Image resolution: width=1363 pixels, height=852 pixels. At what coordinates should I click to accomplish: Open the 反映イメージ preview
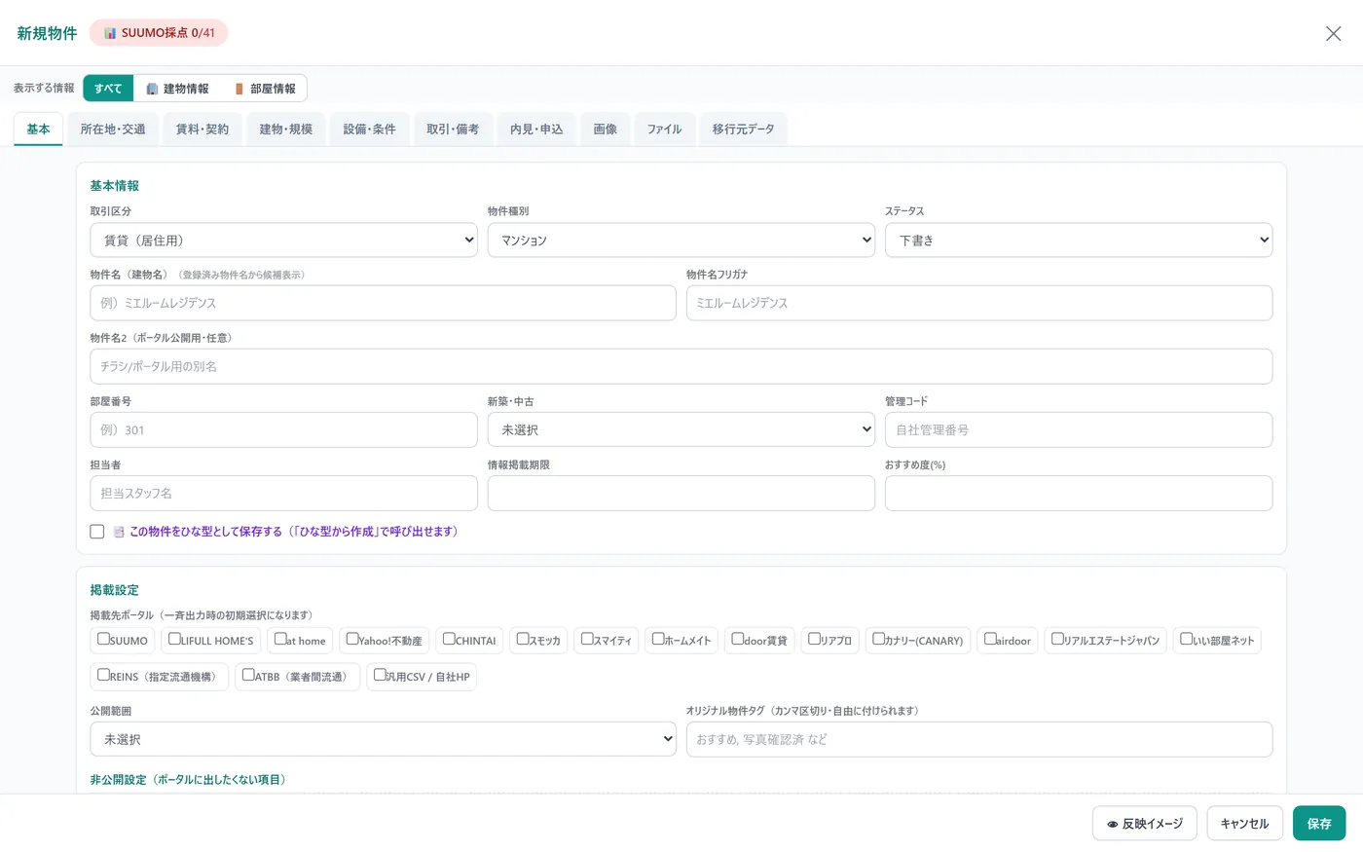[1145, 824]
